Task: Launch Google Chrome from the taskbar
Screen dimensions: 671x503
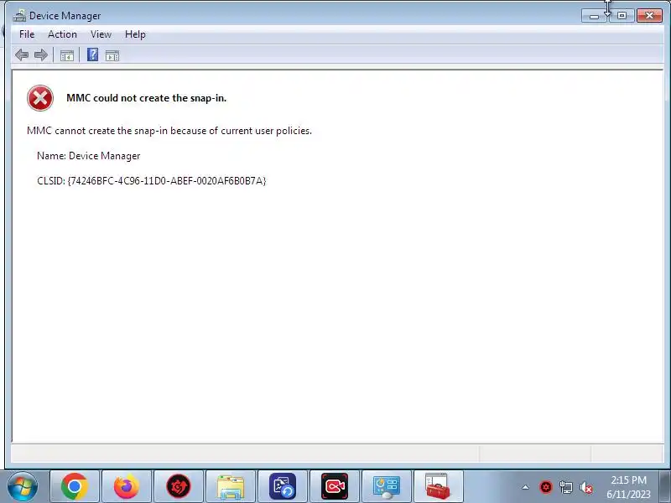Action: (75, 486)
